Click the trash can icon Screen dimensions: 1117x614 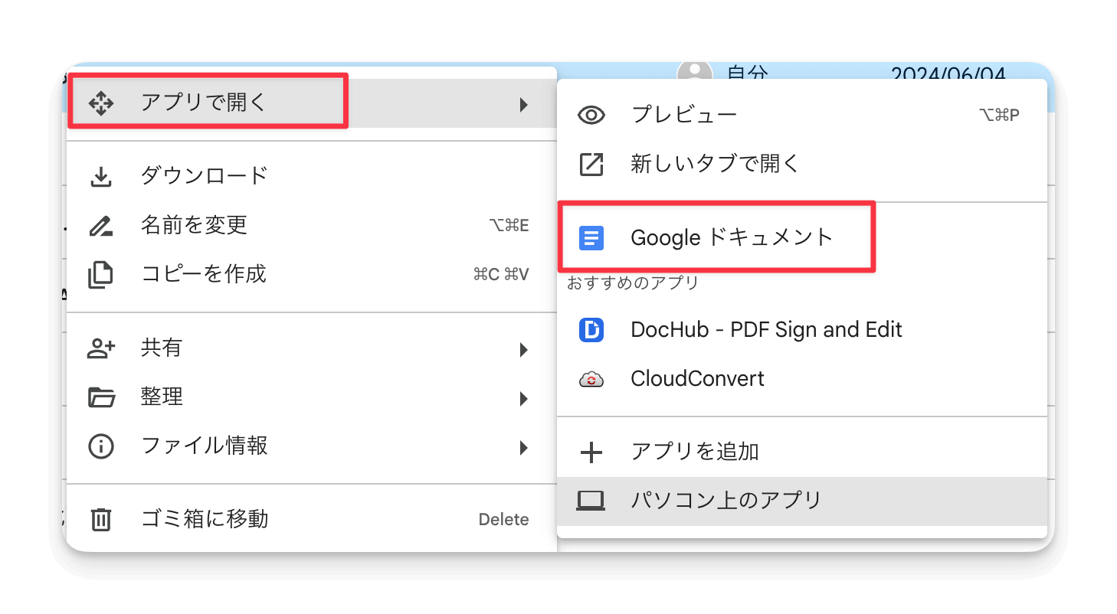pos(101,520)
